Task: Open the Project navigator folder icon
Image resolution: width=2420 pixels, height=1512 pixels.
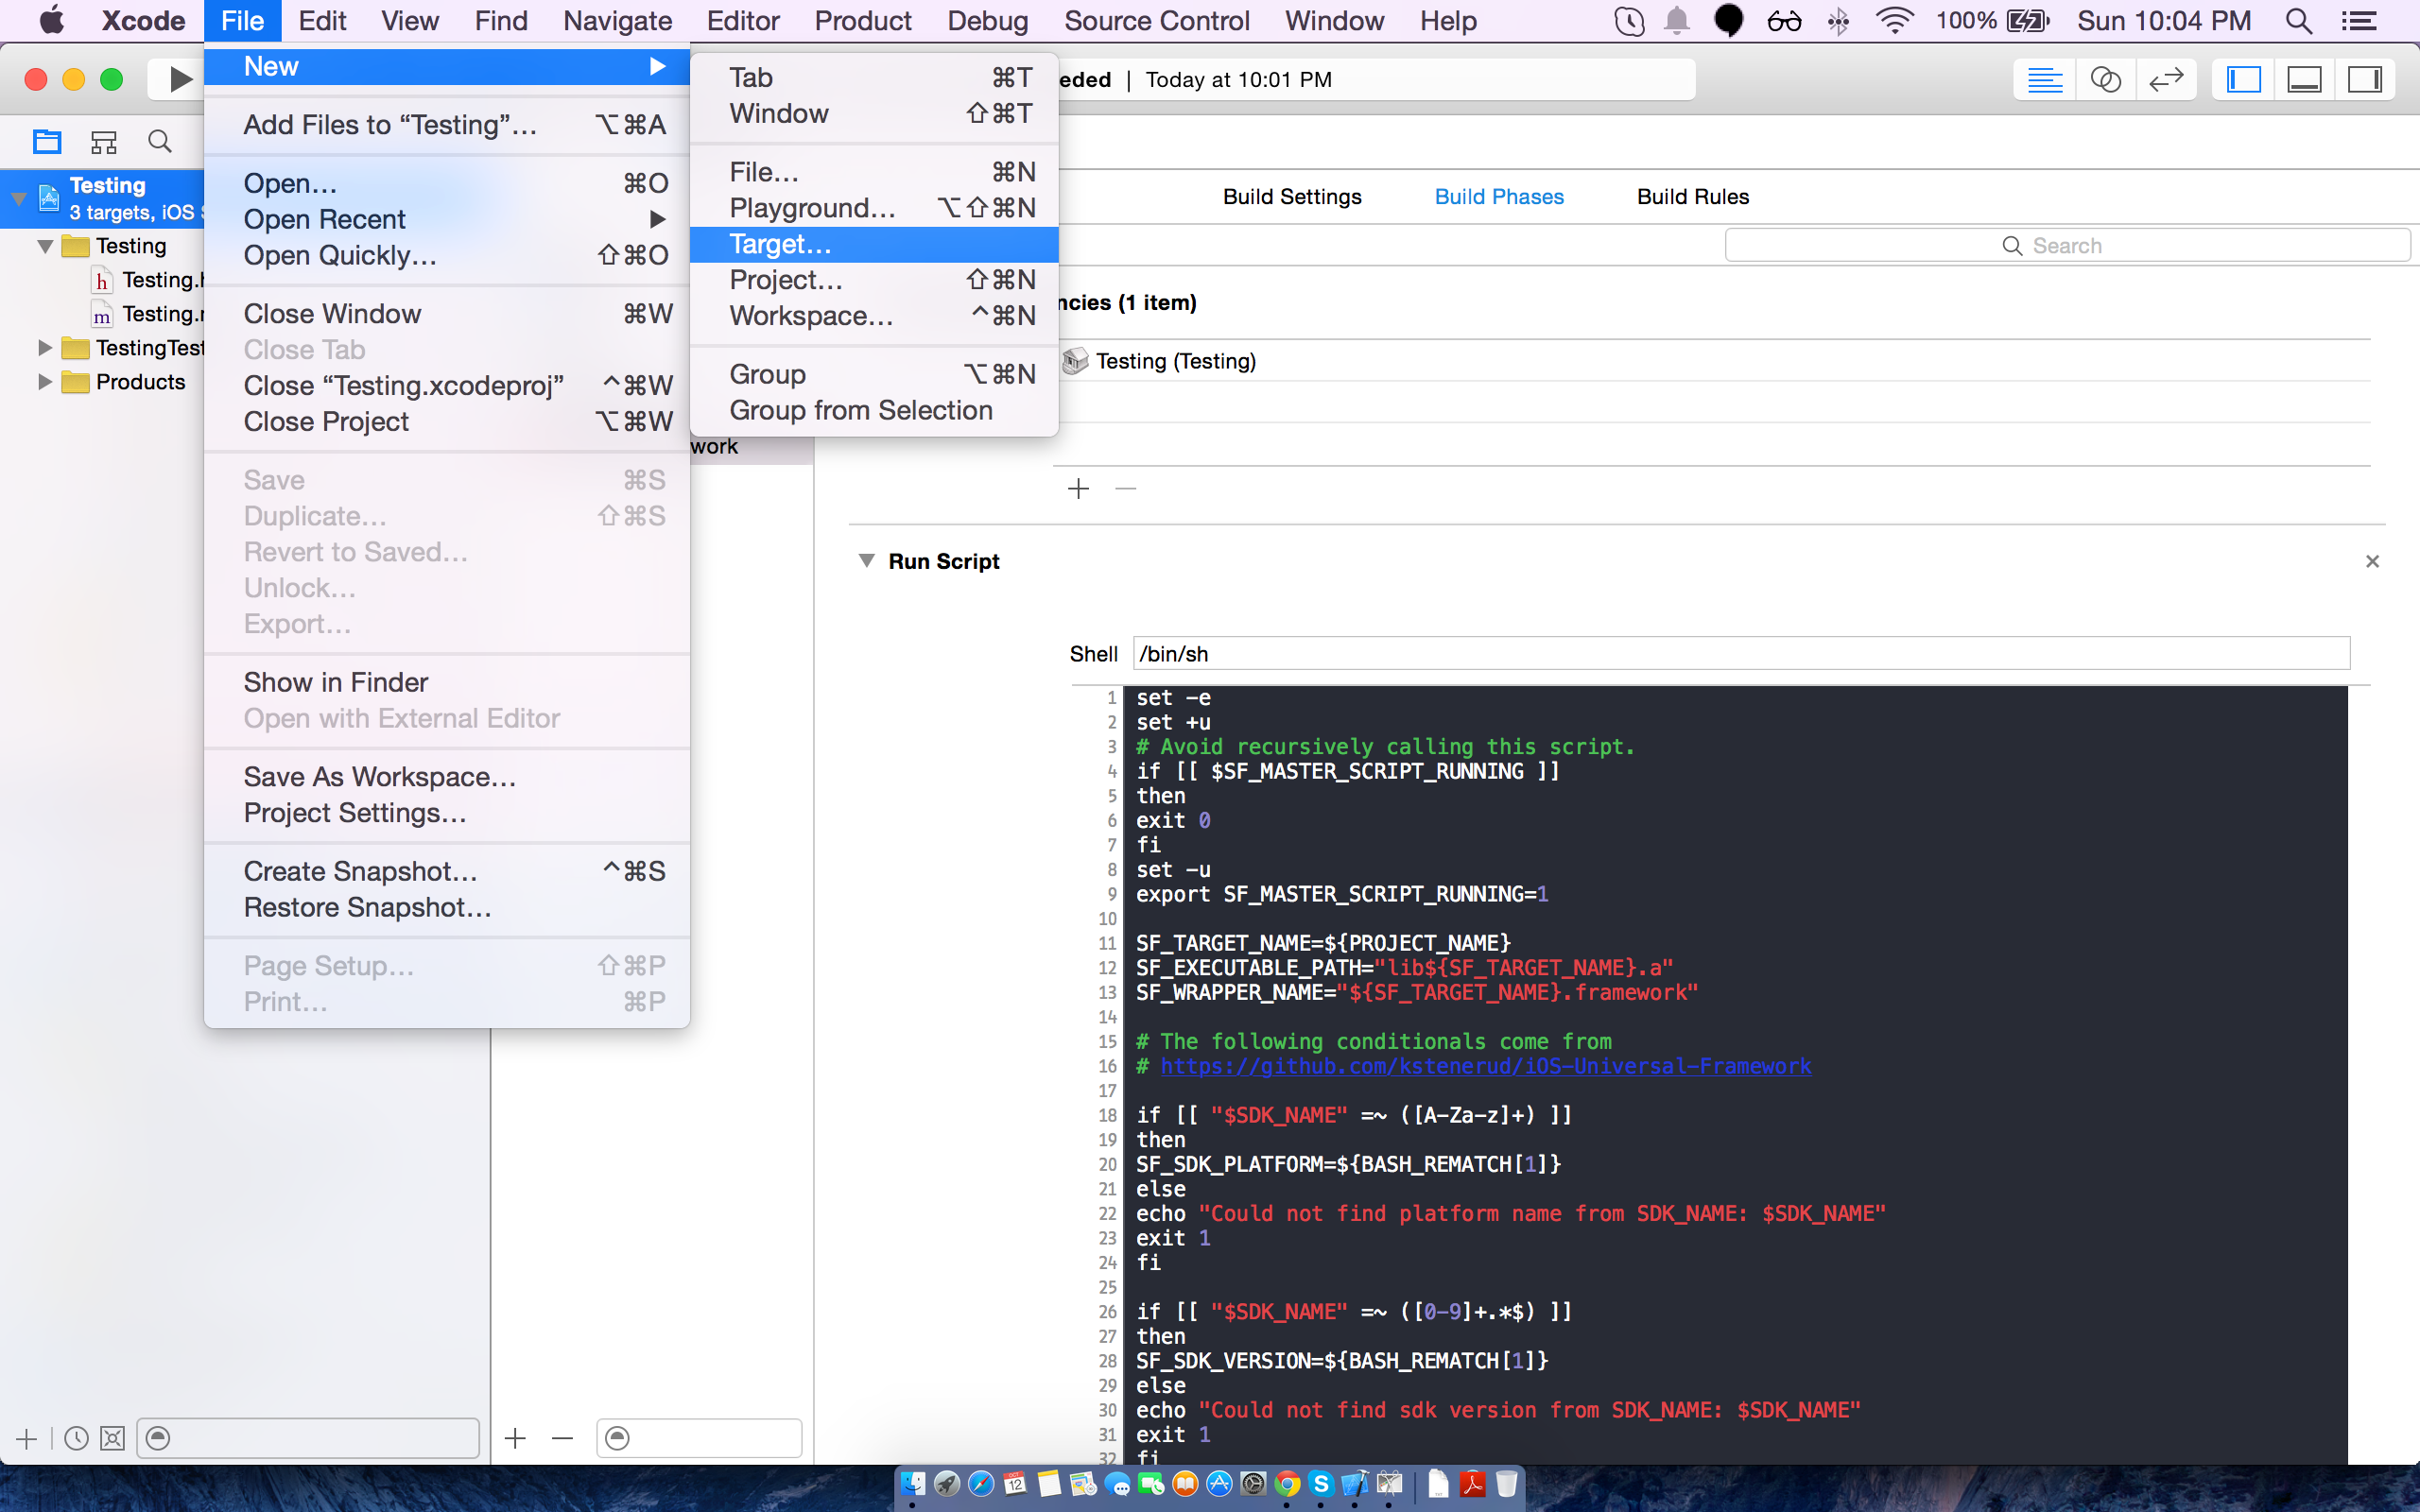Action: [x=47, y=141]
